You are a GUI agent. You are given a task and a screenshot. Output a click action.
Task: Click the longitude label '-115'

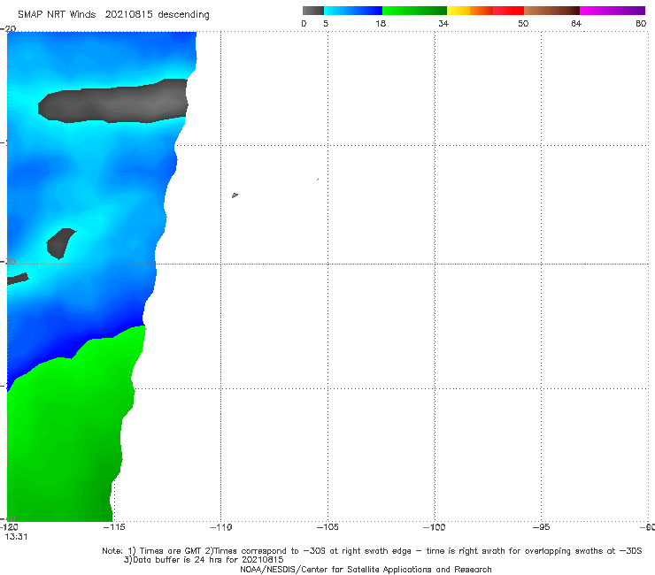[114, 527]
